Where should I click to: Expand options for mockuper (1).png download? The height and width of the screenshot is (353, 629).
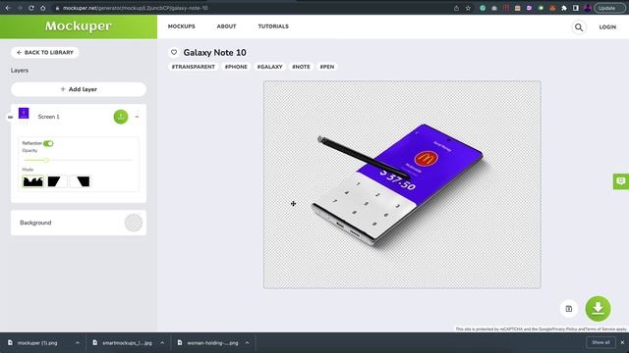tap(78, 343)
